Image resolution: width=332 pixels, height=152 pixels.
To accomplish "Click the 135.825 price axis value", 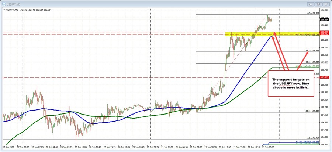I will (x=324, y=62).
